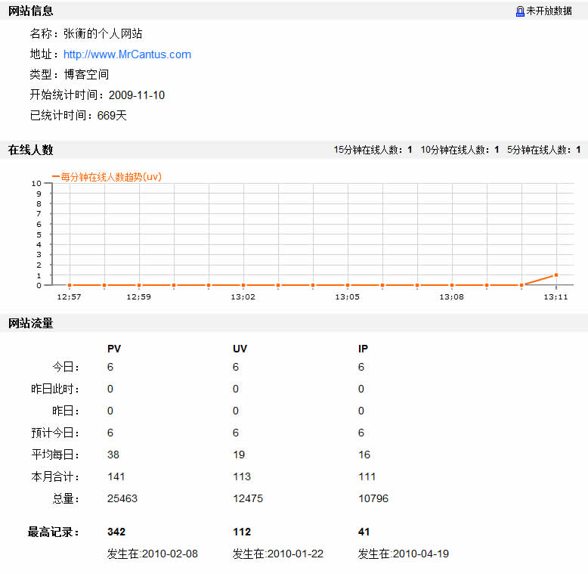
Task: Click the UV column header
Action: pos(240,349)
